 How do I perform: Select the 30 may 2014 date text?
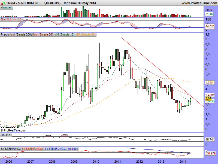[87, 3]
